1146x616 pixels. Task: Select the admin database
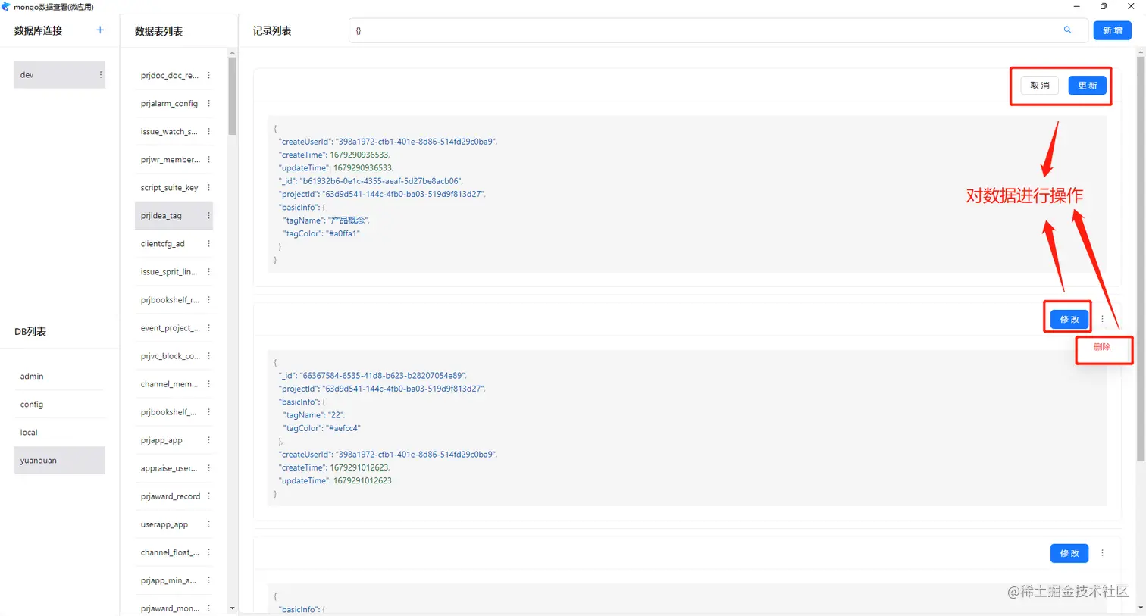[59, 377]
